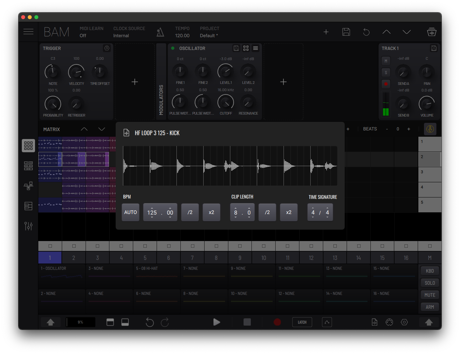The image size is (460, 354).
Task: Adjust the Track 1 Volume knob
Action: [x=427, y=104]
